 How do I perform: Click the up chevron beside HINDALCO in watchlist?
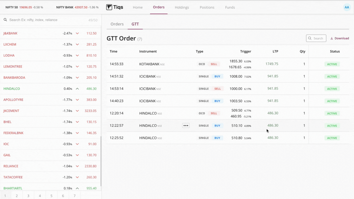[77, 89]
